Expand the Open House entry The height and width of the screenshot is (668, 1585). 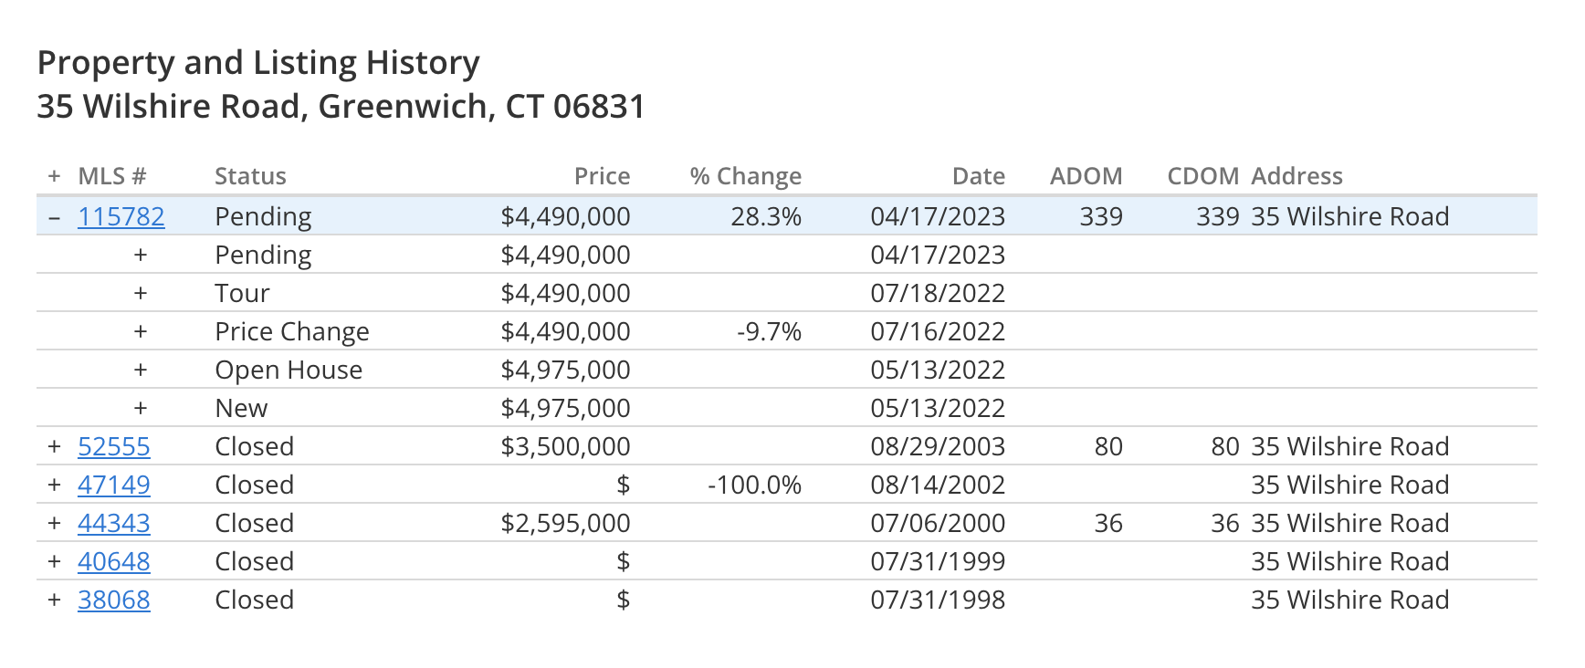pyautogui.click(x=141, y=371)
